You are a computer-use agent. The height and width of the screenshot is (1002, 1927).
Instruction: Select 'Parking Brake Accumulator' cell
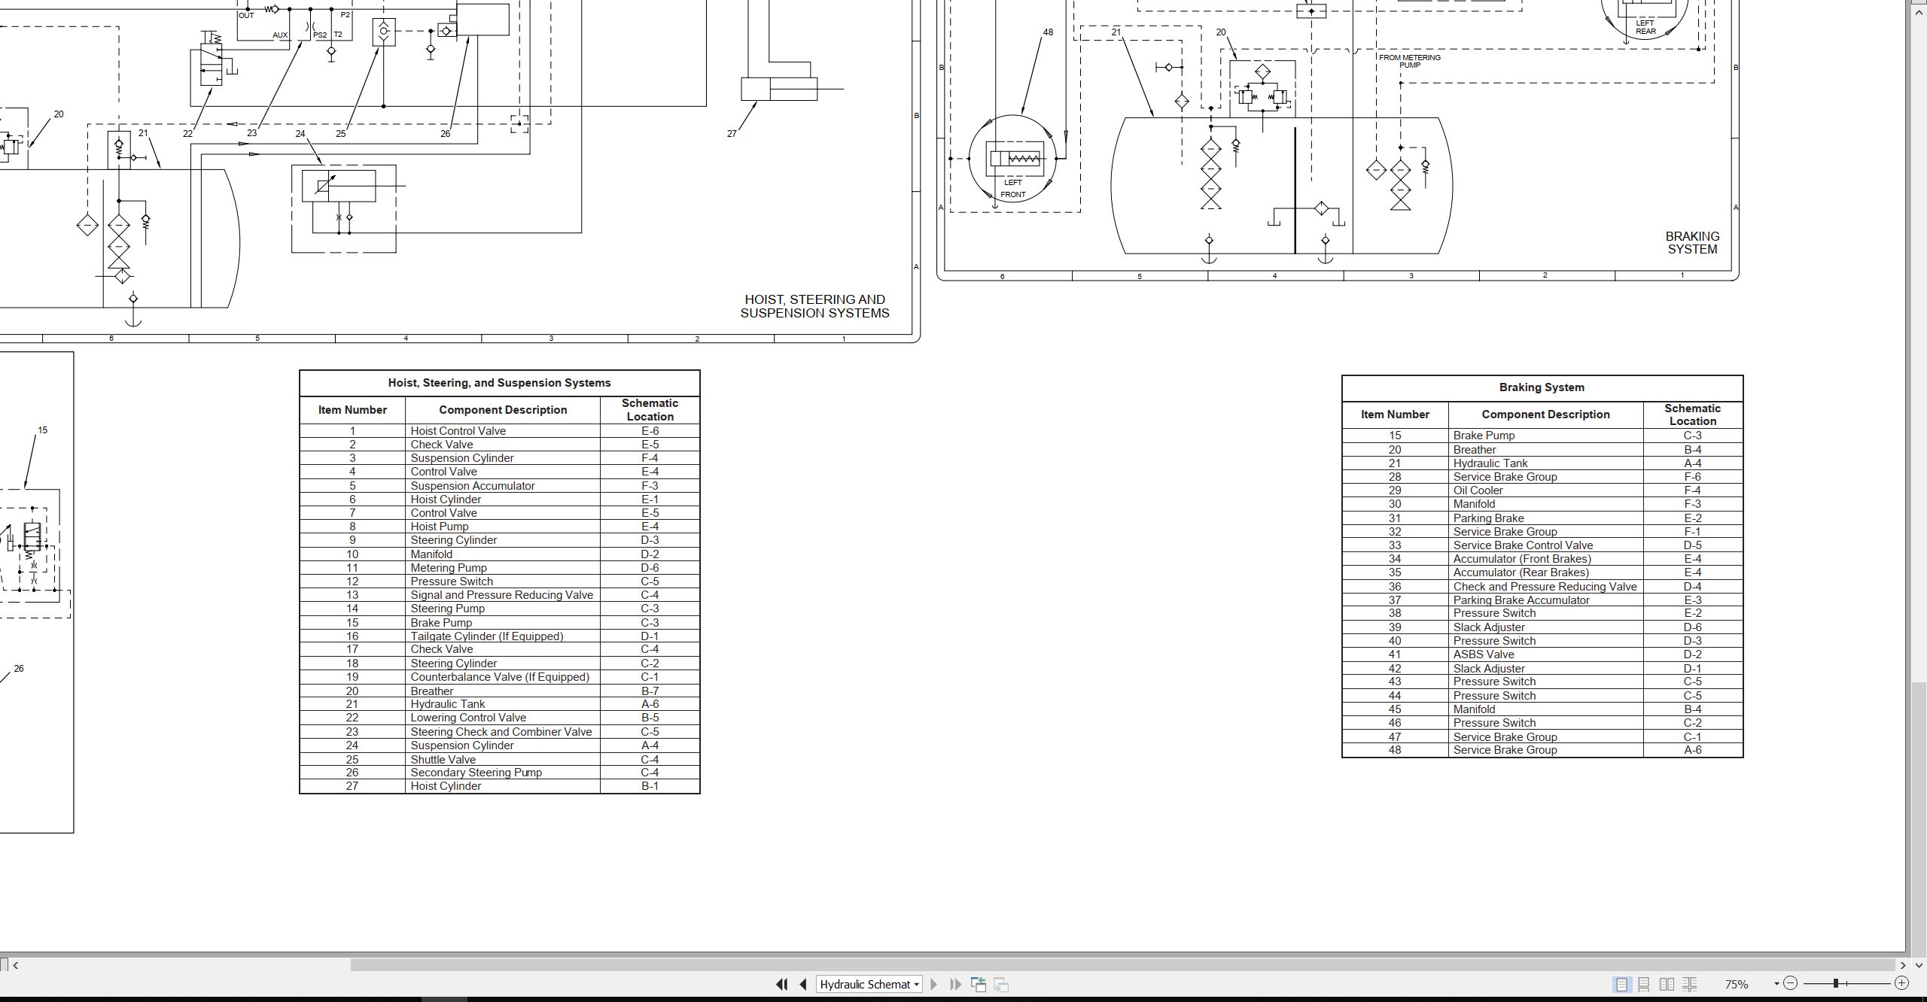pos(1545,600)
